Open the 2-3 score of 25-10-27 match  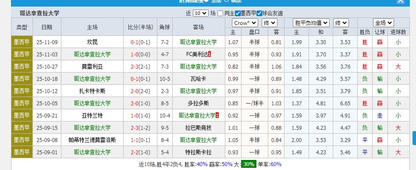[135, 66]
